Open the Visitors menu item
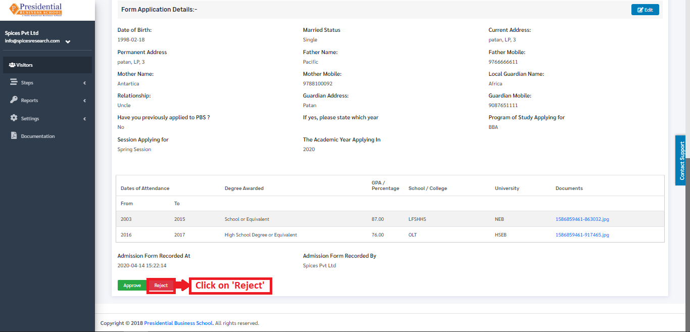The width and height of the screenshot is (690, 332). pos(47,65)
